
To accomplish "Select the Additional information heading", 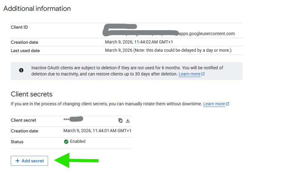I will click(37, 9).
